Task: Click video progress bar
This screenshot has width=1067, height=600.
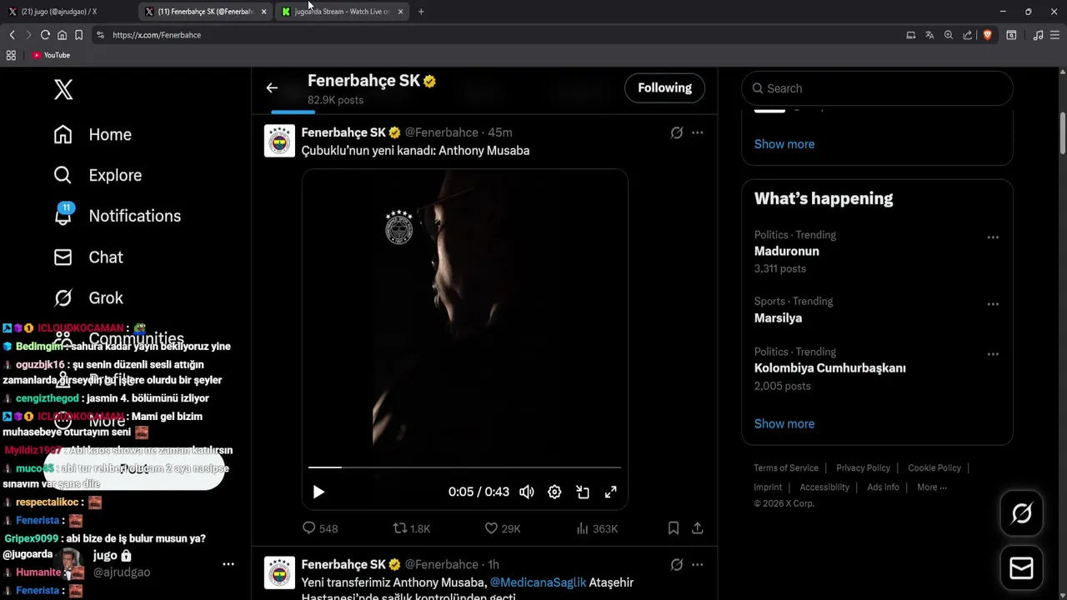Action: (x=464, y=467)
